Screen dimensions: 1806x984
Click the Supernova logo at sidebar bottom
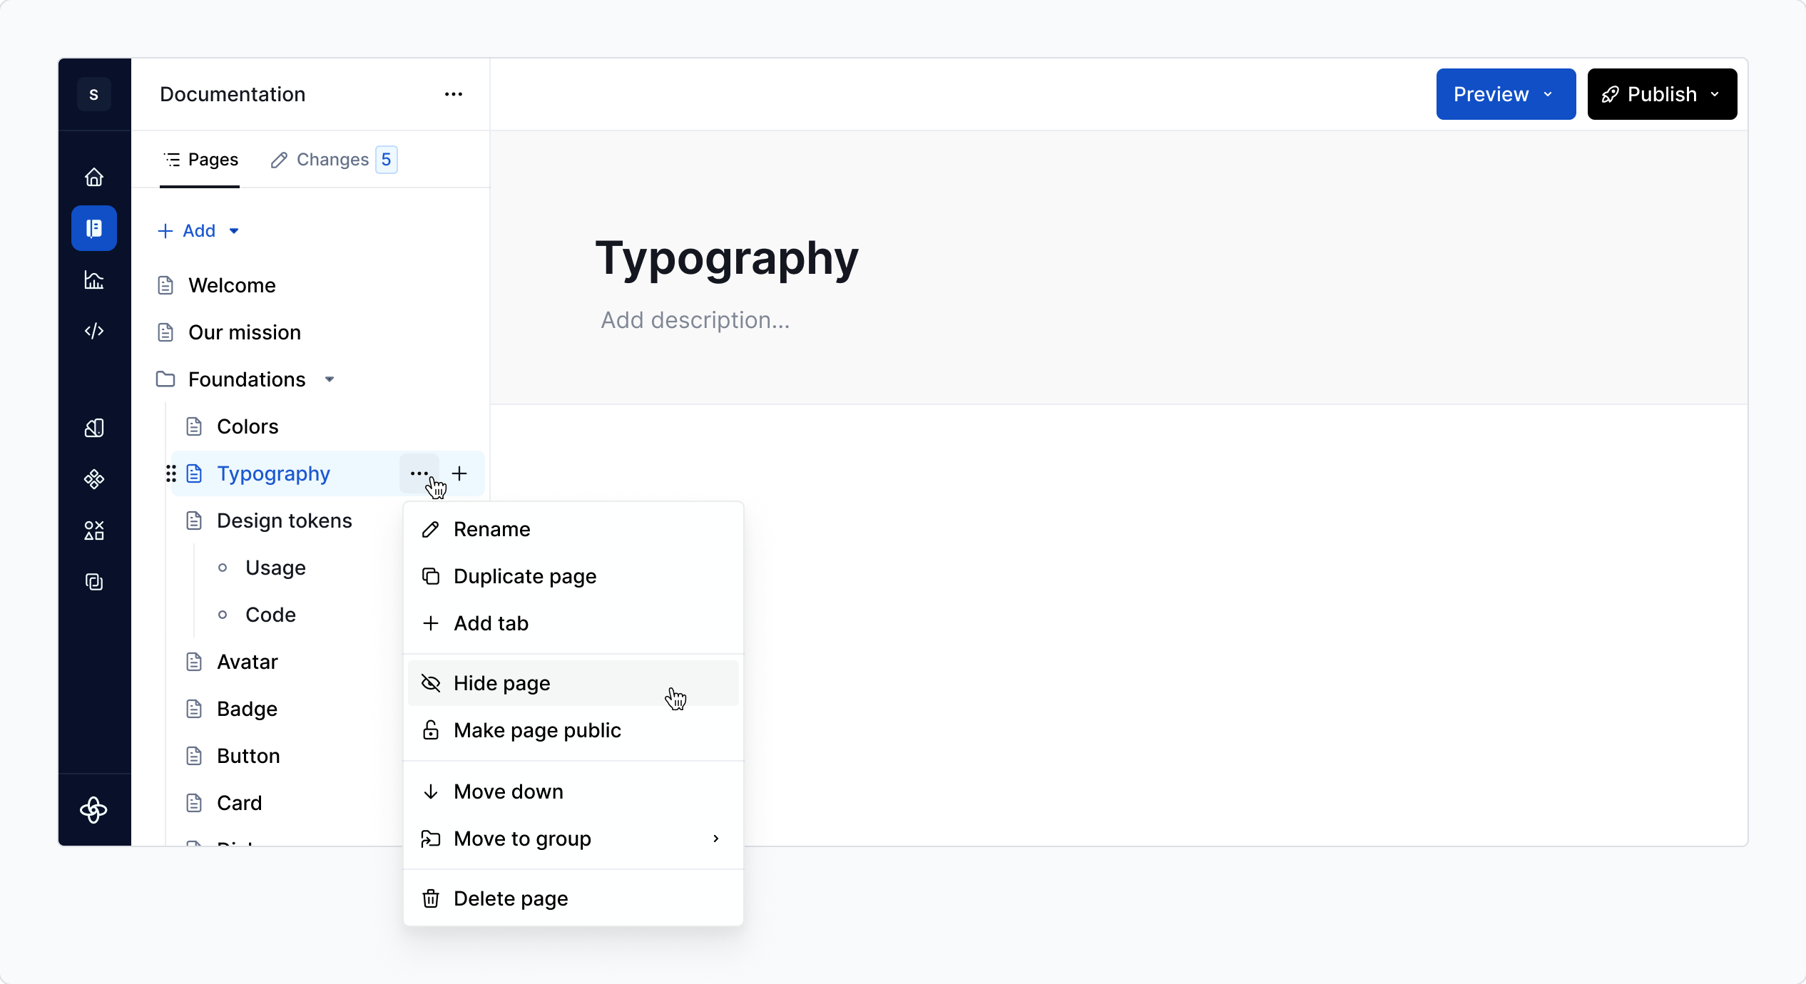(94, 810)
